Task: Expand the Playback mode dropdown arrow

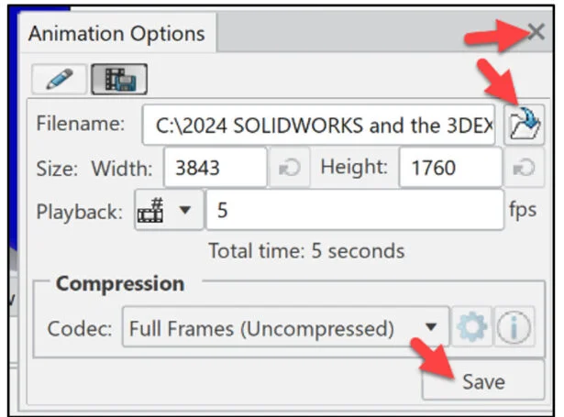Action: click(185, 211)
